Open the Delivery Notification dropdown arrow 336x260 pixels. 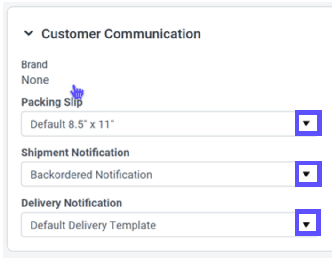307,224
